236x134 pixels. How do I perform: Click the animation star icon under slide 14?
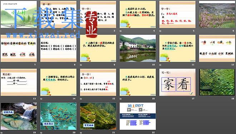pyautogui.click(x=41, y=99)
